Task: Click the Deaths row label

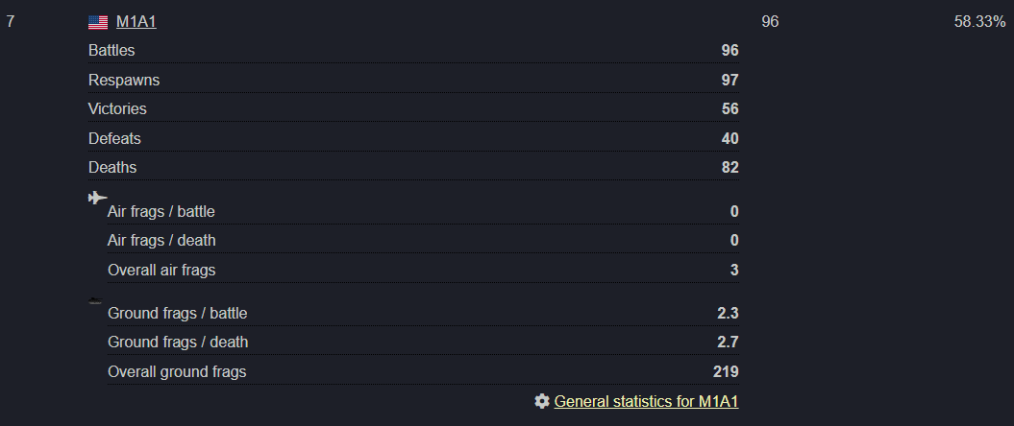Action: [112, 168]
